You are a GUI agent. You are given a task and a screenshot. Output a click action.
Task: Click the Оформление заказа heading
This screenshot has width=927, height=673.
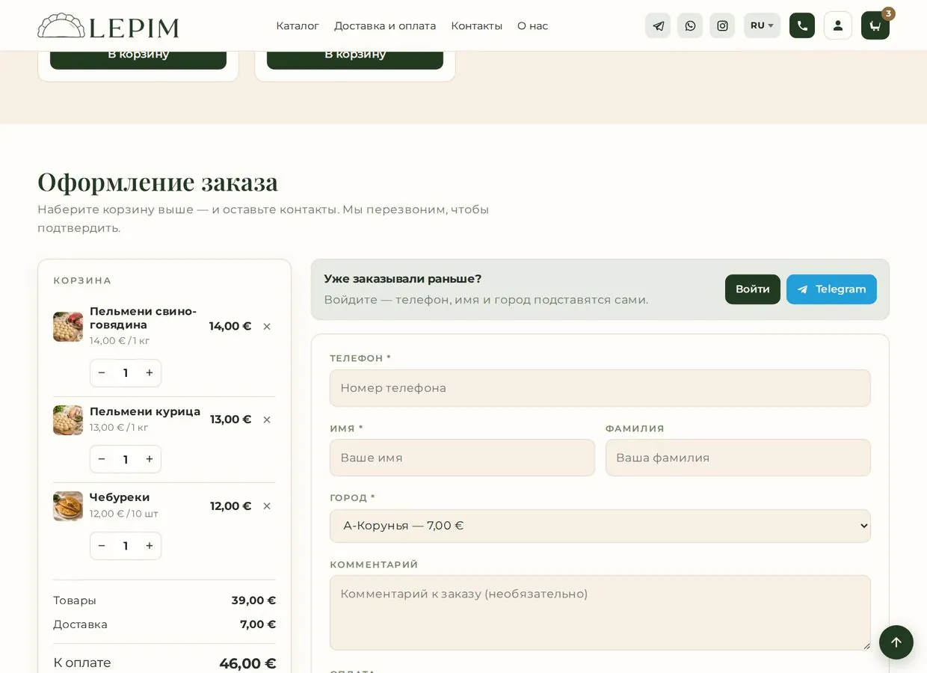[158, 182]
